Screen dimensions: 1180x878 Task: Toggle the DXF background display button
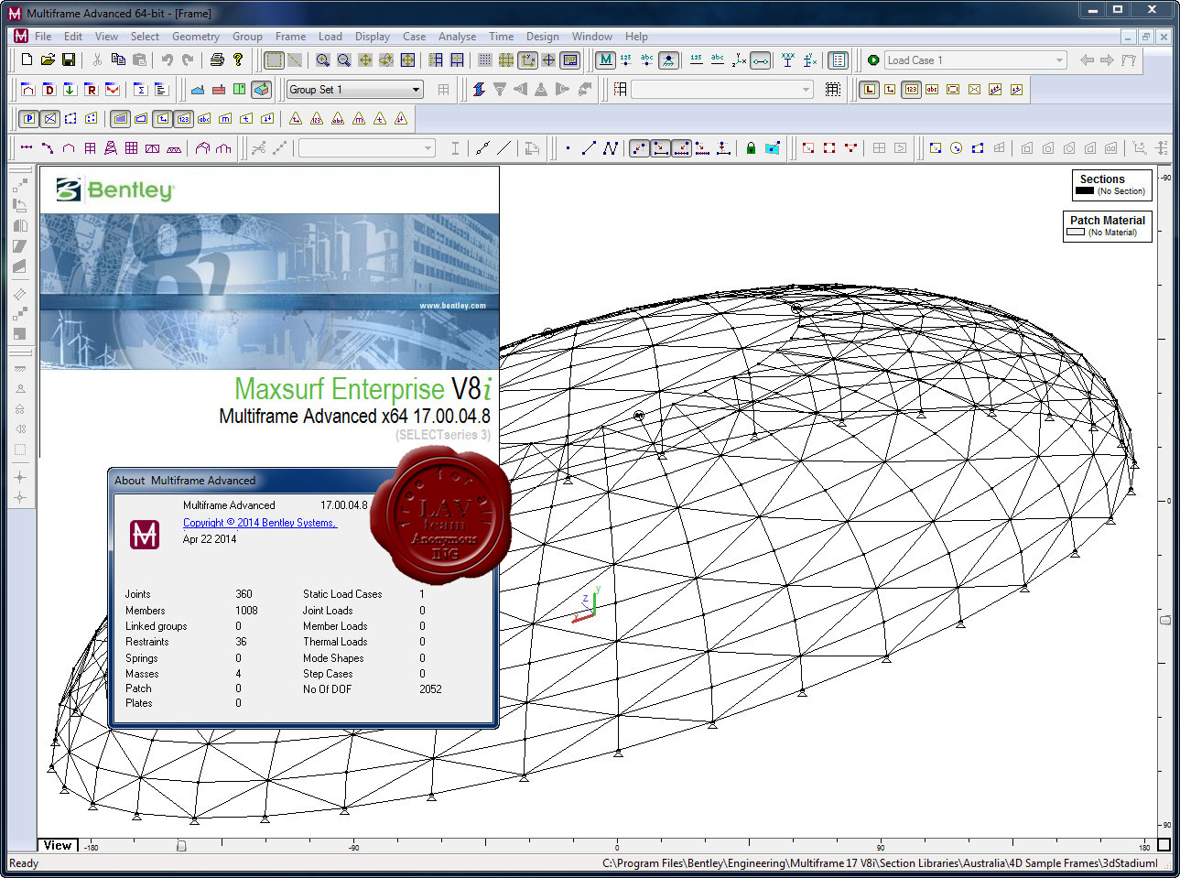pos(569,60)
